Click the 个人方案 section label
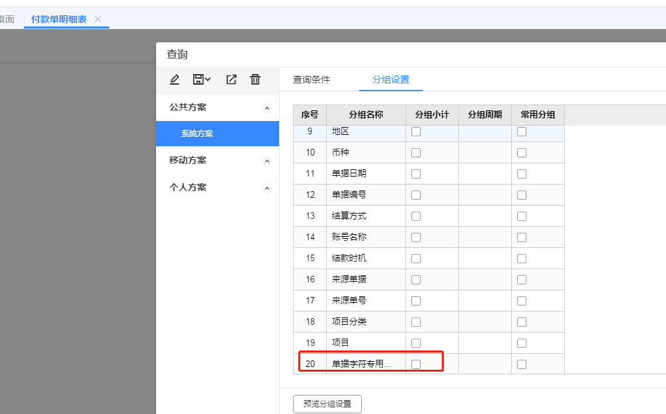The image size is (666, 414). [188, 187]
